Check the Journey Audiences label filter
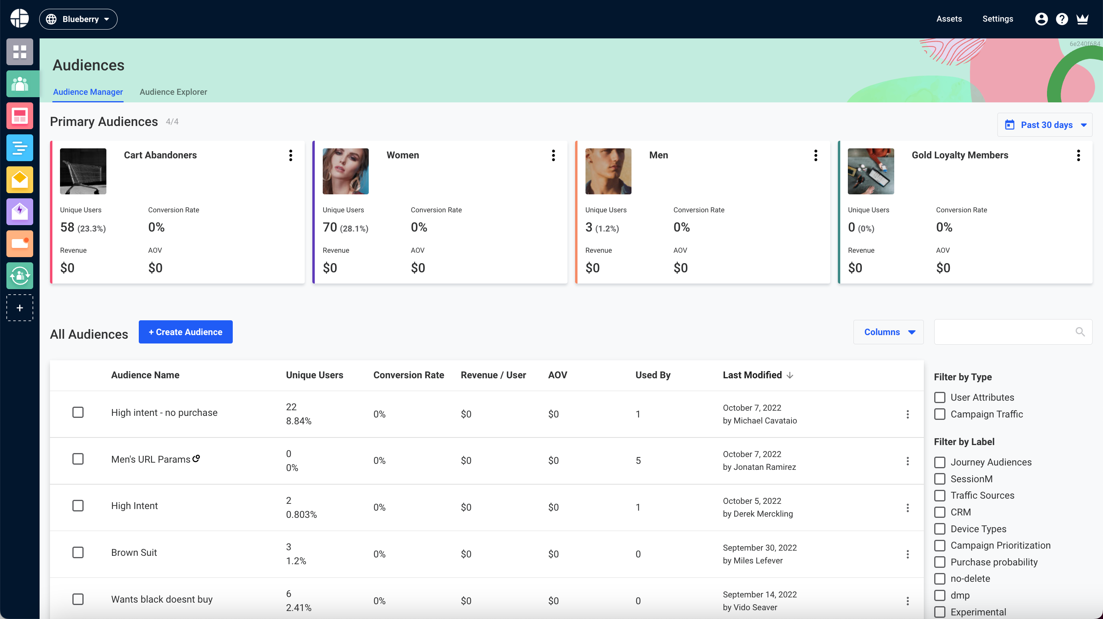1103x619 pixels. point(940,462)
